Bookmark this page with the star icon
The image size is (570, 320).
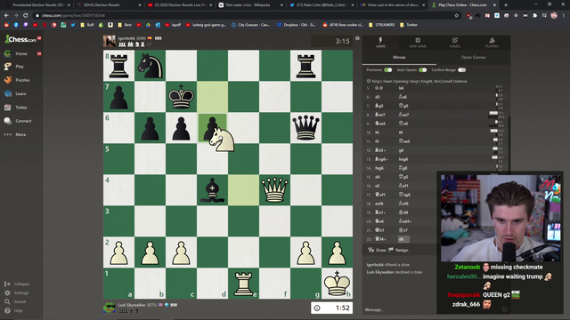[457, 16]
